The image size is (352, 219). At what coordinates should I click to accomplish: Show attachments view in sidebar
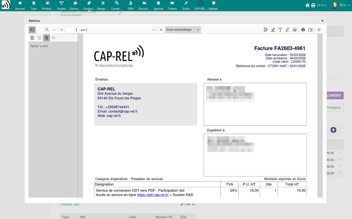pos(46,38)
